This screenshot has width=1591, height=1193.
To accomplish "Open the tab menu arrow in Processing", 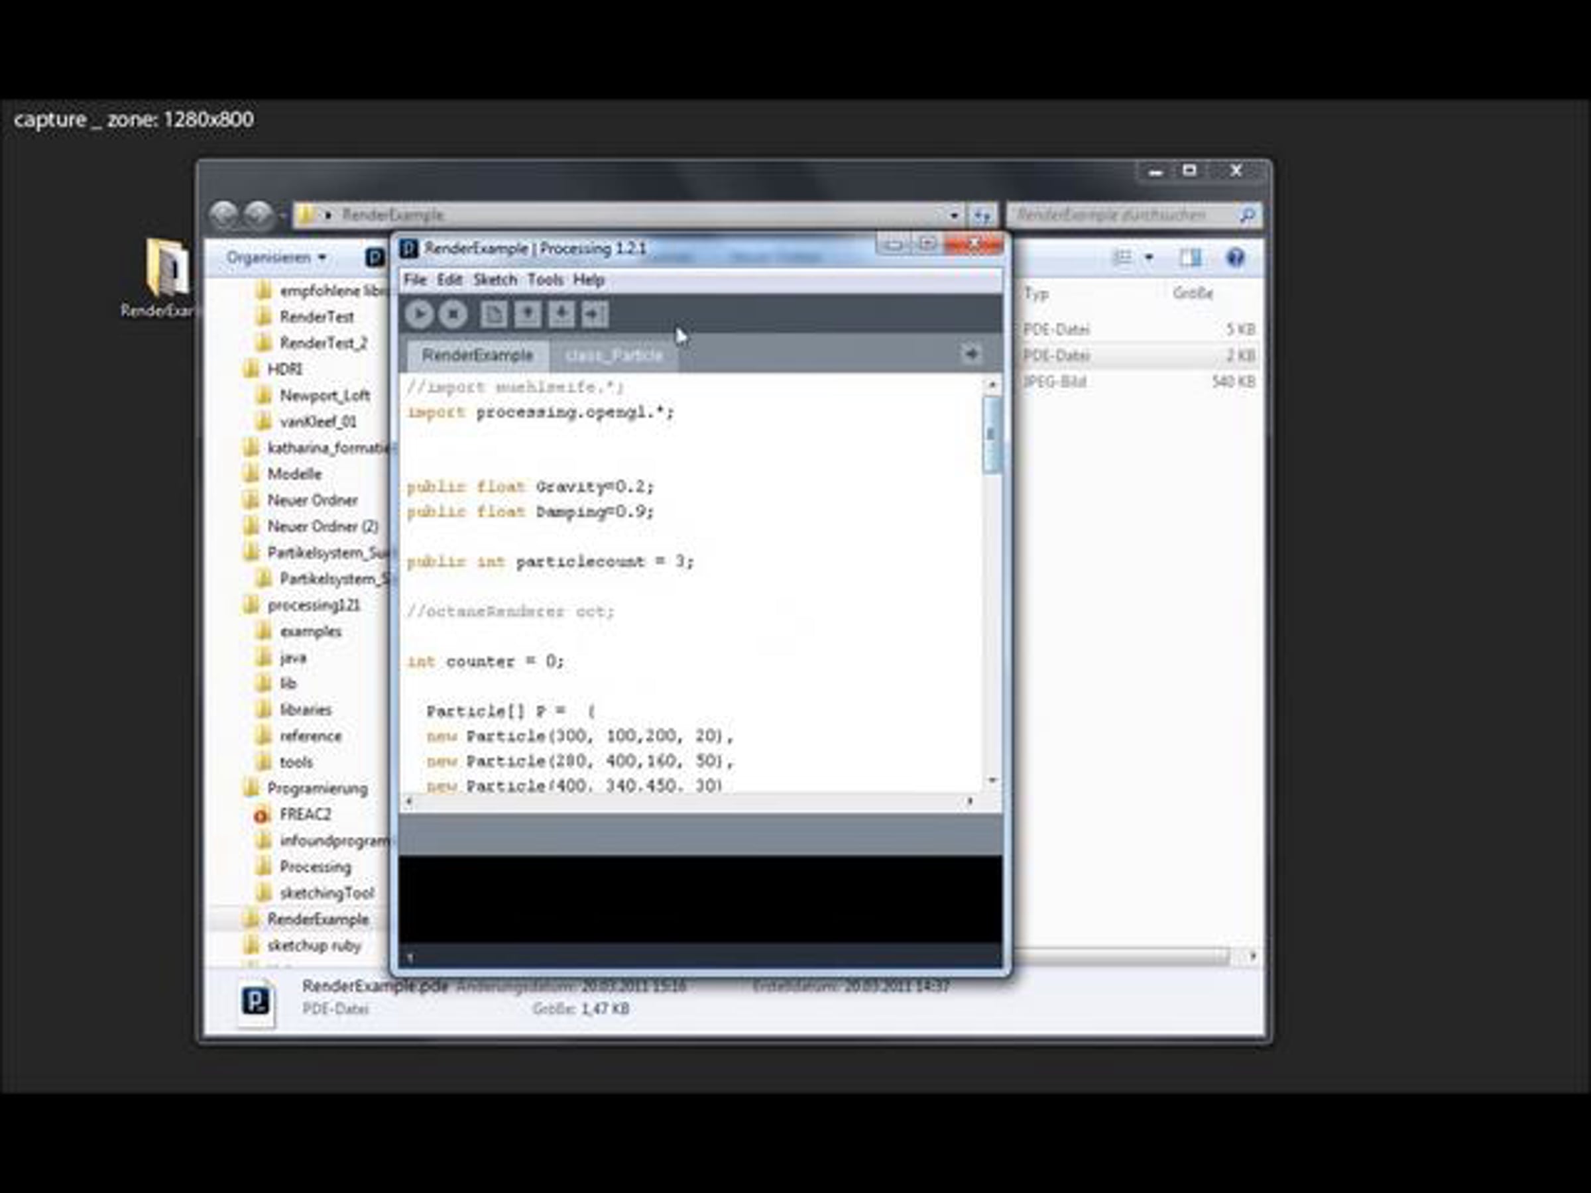I will [x=971, y=354].
